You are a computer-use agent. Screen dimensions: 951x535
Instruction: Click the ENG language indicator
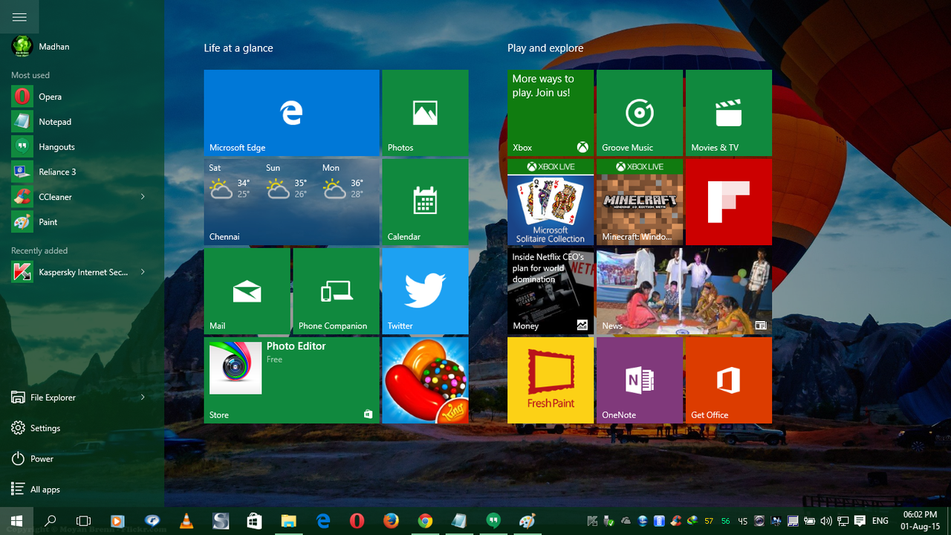[x=880, y=521]
